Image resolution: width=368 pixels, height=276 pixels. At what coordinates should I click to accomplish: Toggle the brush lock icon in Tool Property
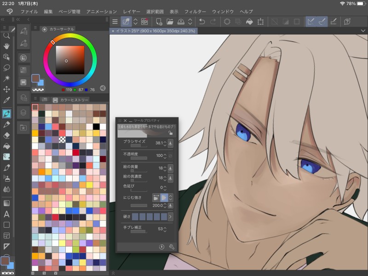pos(171,133)
